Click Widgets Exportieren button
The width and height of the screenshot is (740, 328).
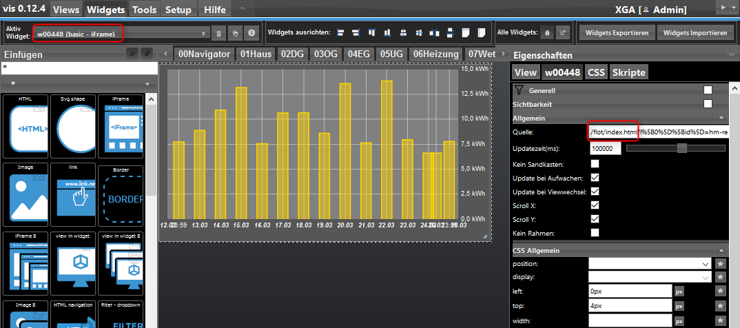pos(617,32)
